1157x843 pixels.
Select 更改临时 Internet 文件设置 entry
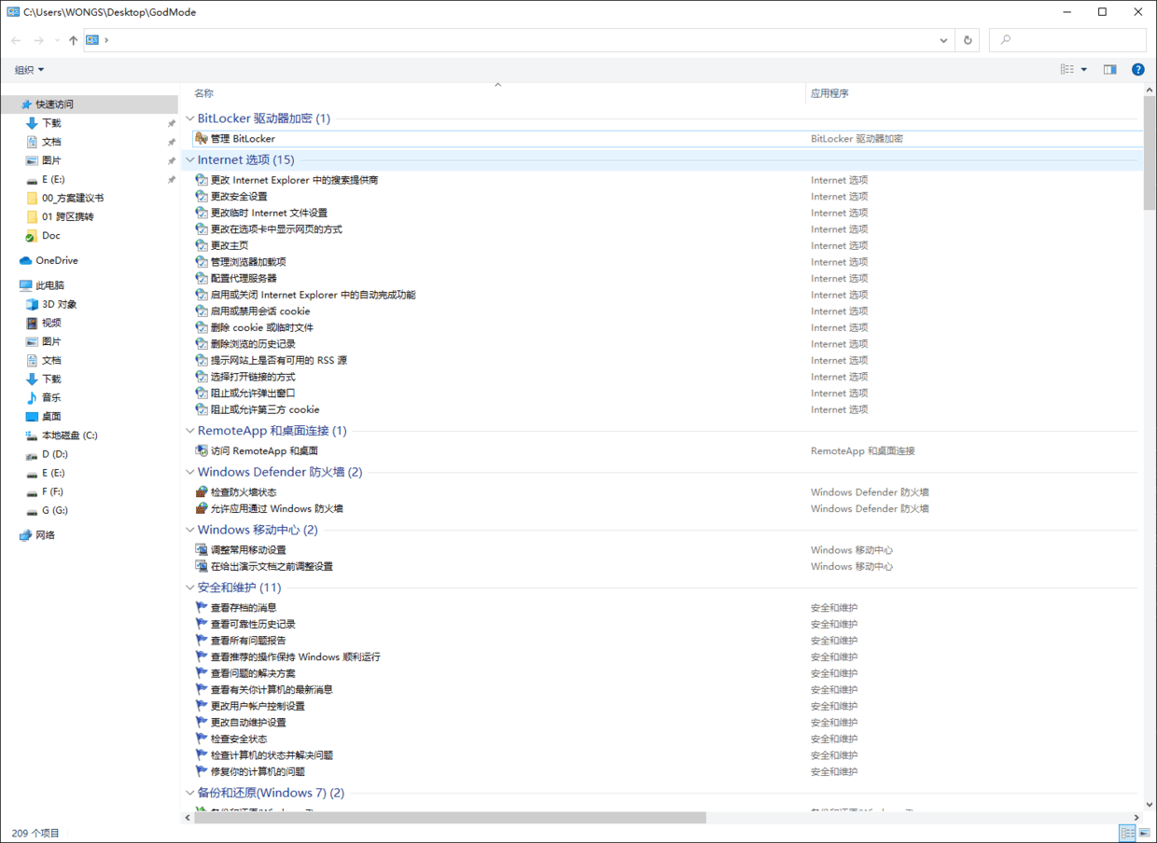(269, 213)
